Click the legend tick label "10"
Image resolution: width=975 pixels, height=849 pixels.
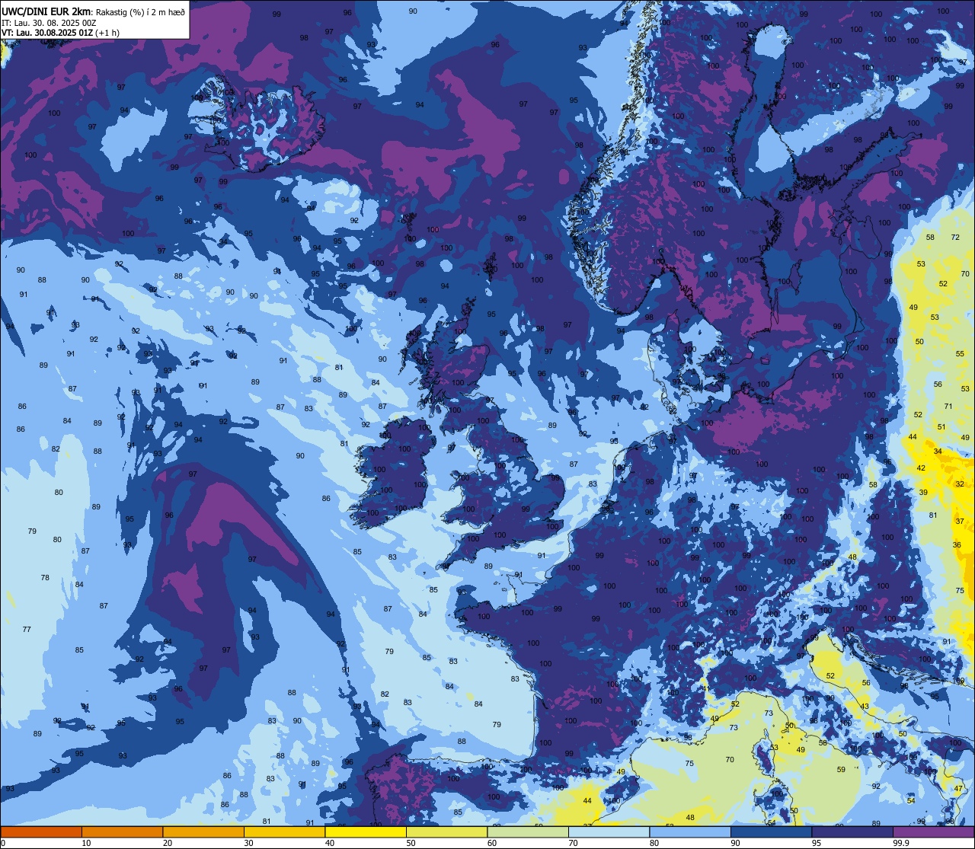[87, 843]
